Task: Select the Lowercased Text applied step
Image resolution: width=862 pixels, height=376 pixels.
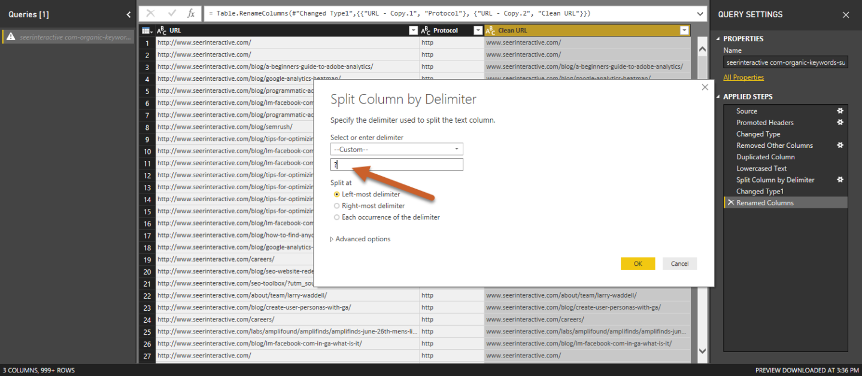Action: coord(761,168)
